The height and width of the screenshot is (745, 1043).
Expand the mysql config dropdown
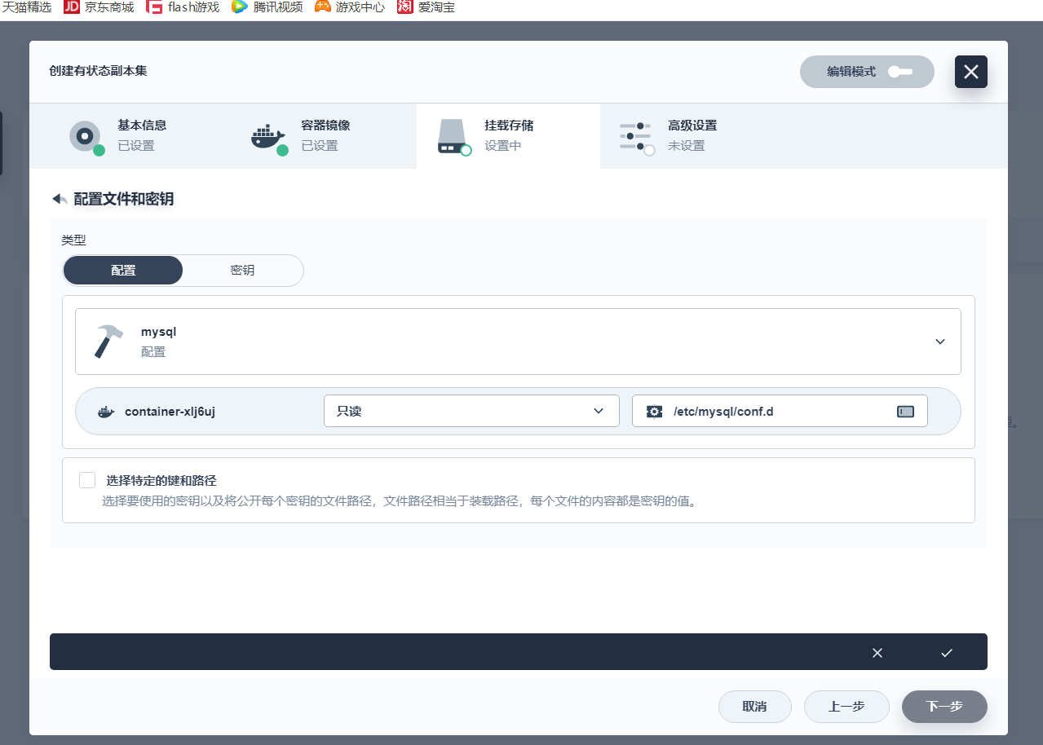pyautogui.click(x=939, y=342)
